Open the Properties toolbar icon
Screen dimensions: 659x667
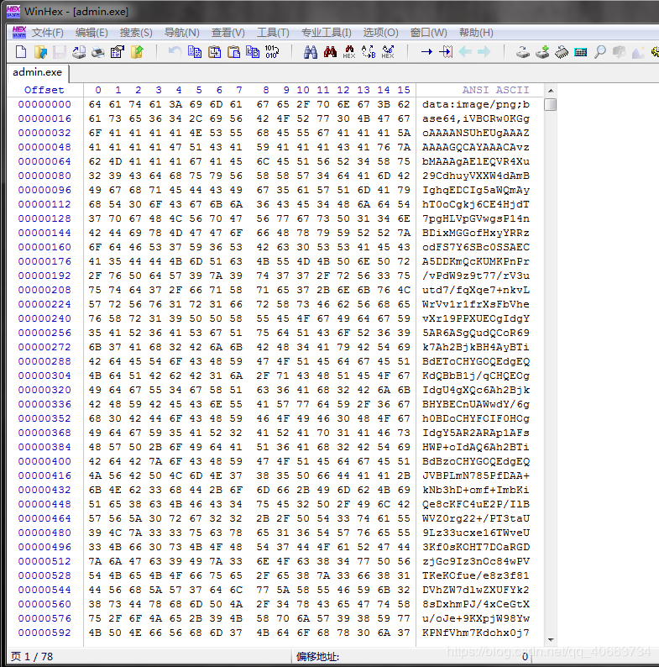click(x=117, y=52)
